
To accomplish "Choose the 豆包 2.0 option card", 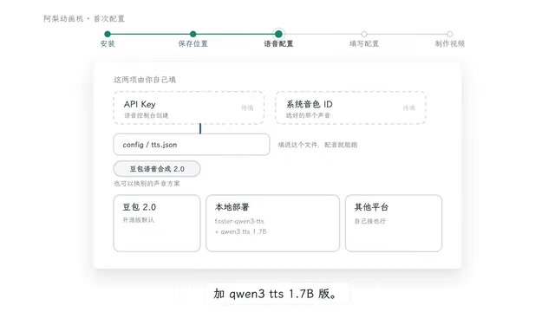I will tap(157, 224).
